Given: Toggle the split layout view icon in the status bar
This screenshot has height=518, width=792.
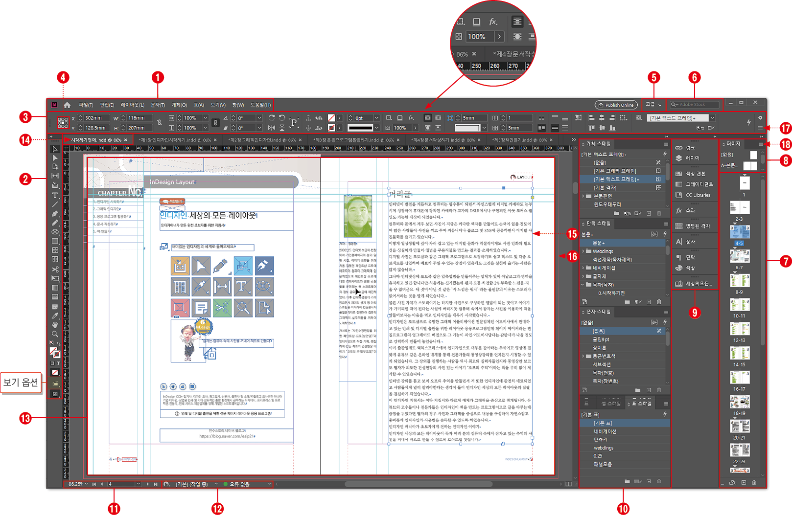Looking at the screenshot, I should pyautogui.click(x=568, y=484).
